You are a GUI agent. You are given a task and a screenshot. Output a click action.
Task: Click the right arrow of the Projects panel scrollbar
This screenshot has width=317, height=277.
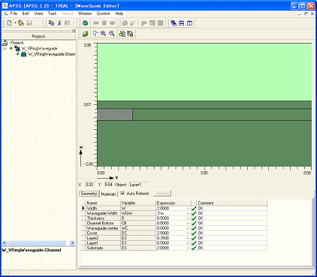click(x=72, y=243)
